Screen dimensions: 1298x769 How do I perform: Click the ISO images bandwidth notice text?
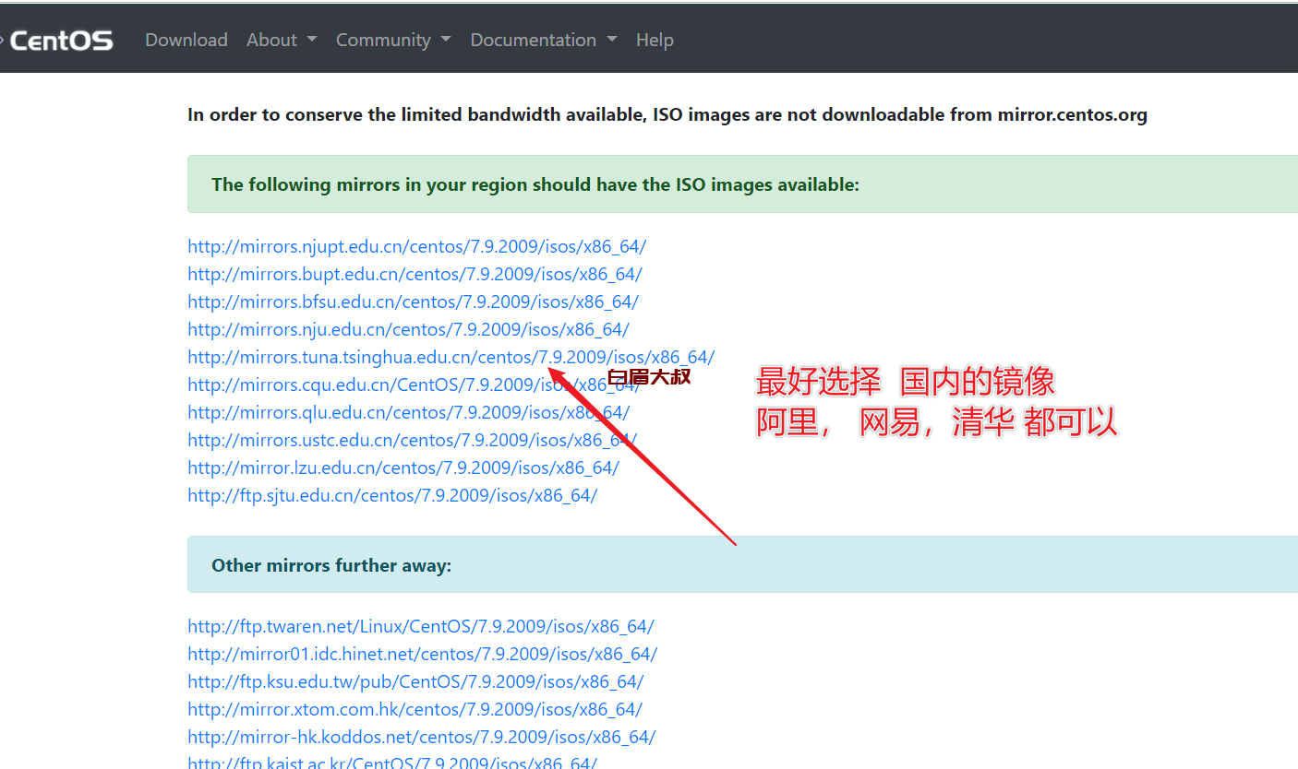pyautogui.click(x=667, y=115)
